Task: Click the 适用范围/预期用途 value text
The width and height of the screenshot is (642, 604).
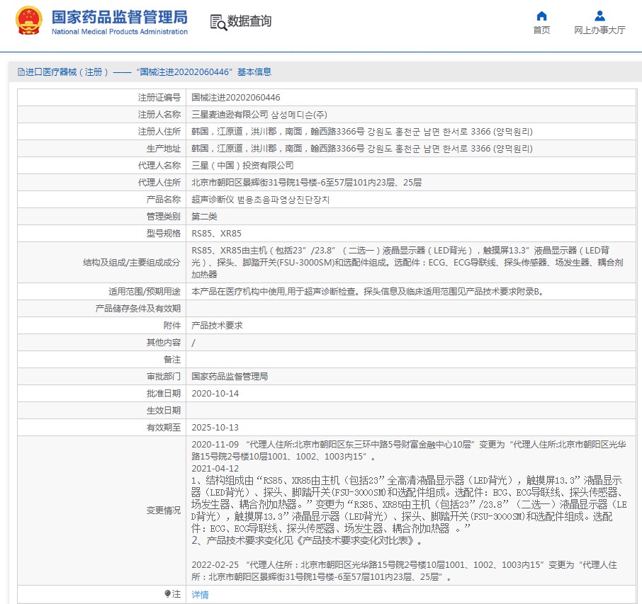Action: [367, 291]
